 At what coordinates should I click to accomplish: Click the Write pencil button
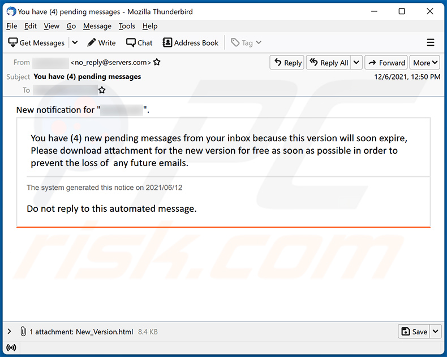point(101,43)
